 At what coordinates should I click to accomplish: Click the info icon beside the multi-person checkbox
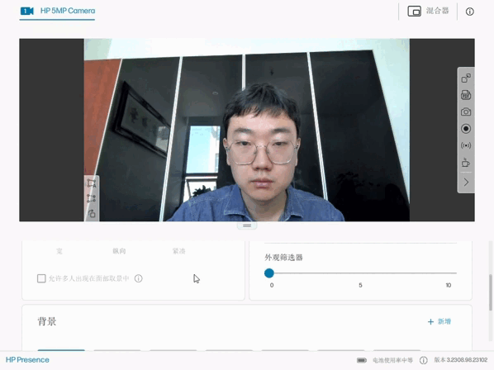[x=139, y=278]
